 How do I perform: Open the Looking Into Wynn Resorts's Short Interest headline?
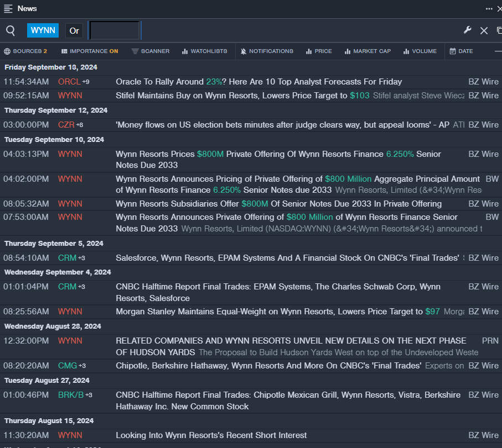[211, 435]
